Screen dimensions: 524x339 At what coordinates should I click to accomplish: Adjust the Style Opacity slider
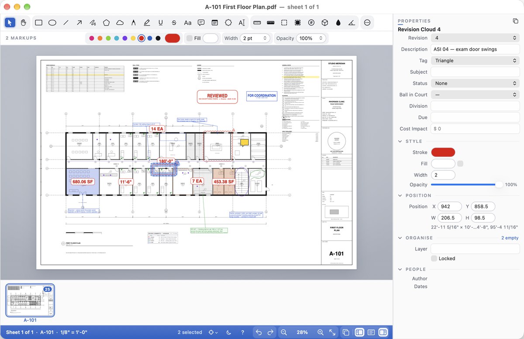point(467,185)
